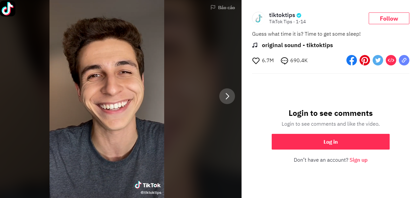Click the comment bubble icon

(284, 61)
